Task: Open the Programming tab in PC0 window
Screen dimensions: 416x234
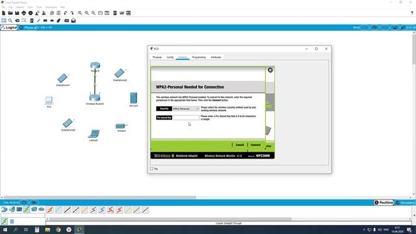Action: coord(199,57)
